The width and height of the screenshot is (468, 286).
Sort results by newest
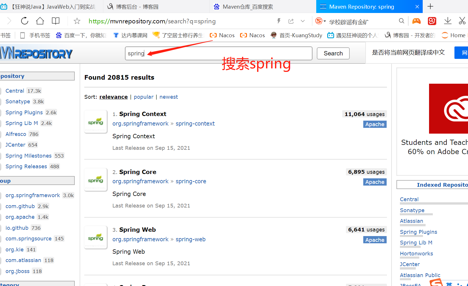(169, 97)
